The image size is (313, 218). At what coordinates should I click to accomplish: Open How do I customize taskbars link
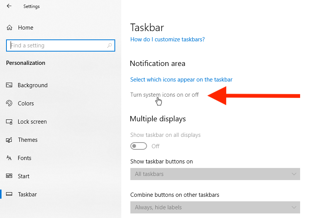pos(167,39)
